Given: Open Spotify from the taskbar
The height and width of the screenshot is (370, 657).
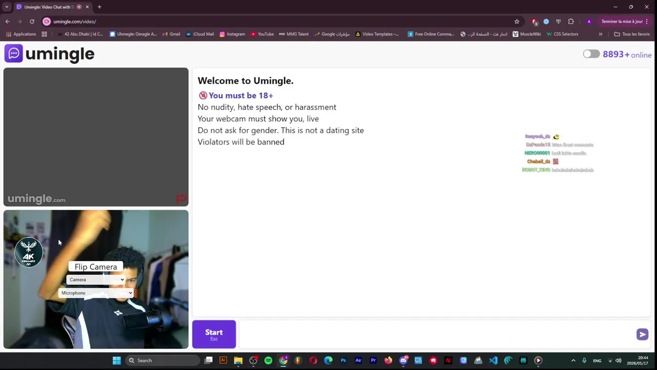Looking at the screenshot, I should tap(268, 360).
